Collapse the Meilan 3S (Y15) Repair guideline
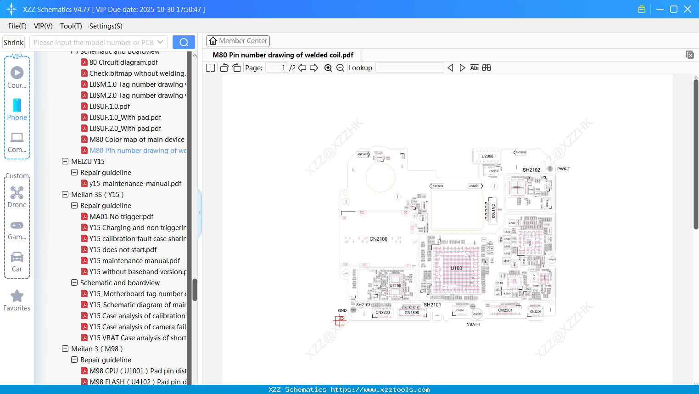The width and height of the screenshot is (699, 394). point(74,205)
